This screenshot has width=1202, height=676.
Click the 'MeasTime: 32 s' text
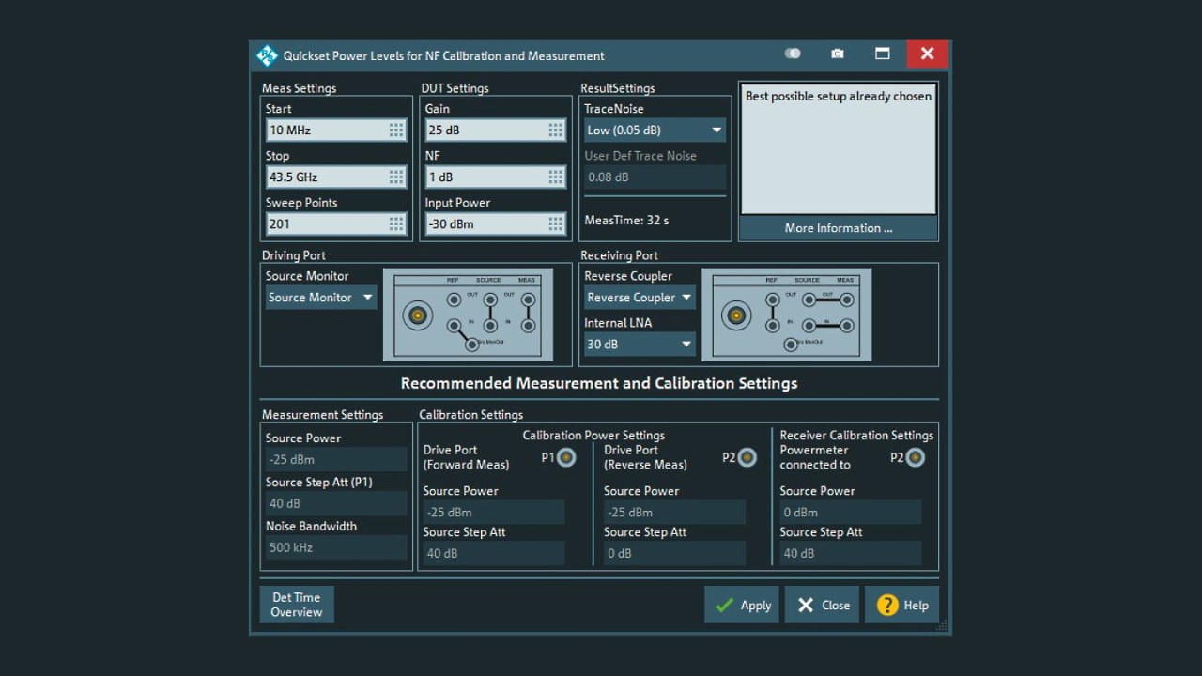point(626,221)
